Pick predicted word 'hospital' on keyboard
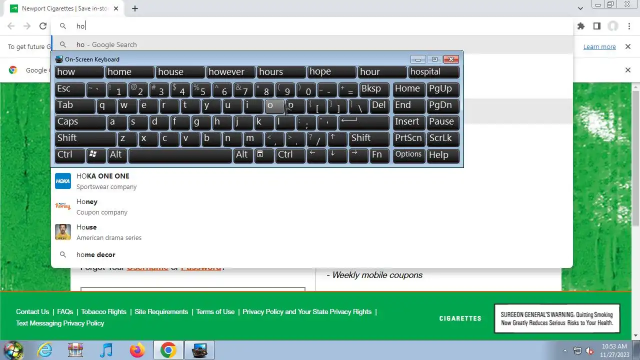 tap(433, 72)
